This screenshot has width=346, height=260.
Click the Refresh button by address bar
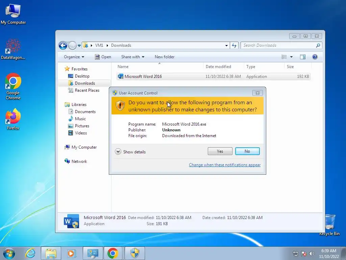click(234, 46)
